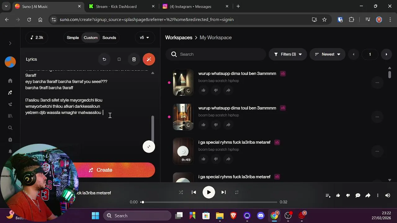Open more options for 0:49 special ryhms song
The height and width of the screenshot is (223, 397).
coord(377,151)
